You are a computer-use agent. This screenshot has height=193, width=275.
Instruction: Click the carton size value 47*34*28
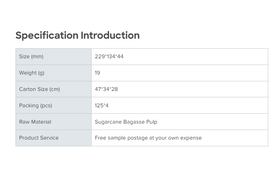click(106, 89)
